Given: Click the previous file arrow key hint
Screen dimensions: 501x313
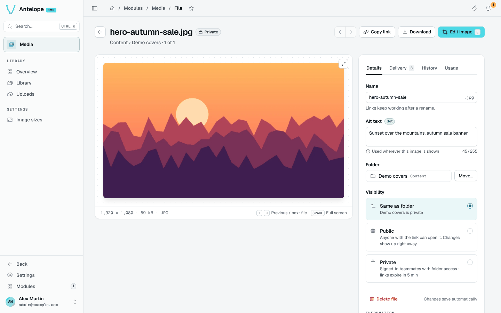Looking at the screenshot, I should pyautogui.click(x=259, y=213).
